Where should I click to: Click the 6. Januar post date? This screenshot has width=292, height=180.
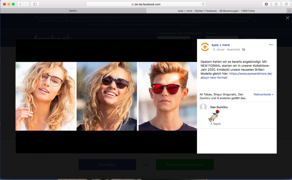point(219,49)
